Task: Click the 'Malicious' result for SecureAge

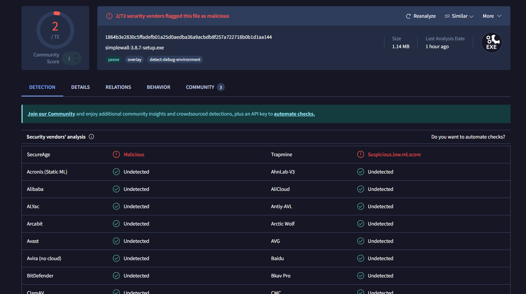Action: pyautogui.click(x=134, y=154)
